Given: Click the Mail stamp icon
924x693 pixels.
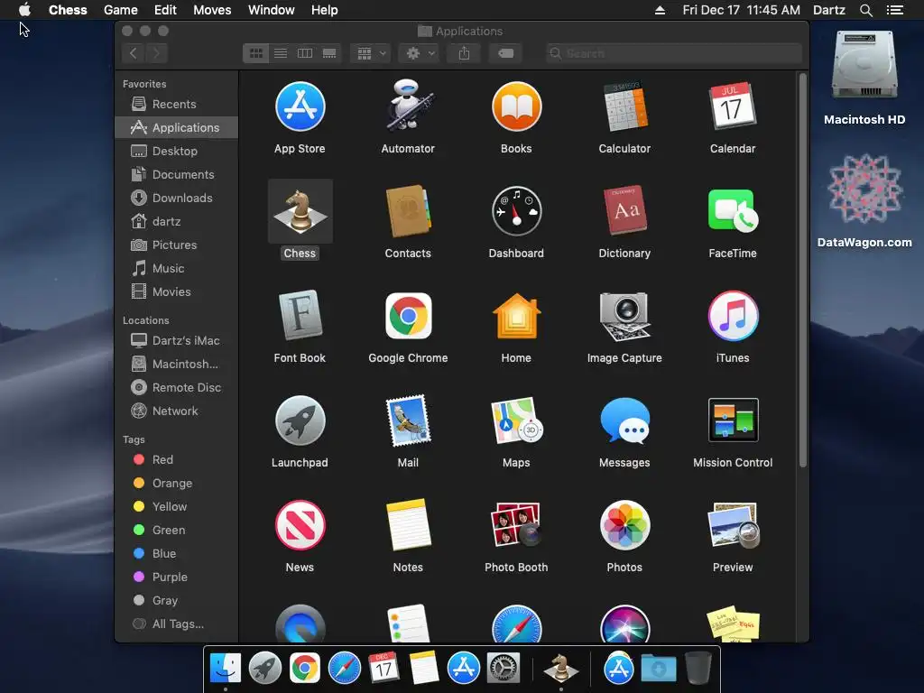Looking at the screenshot, I should (408, 420).
